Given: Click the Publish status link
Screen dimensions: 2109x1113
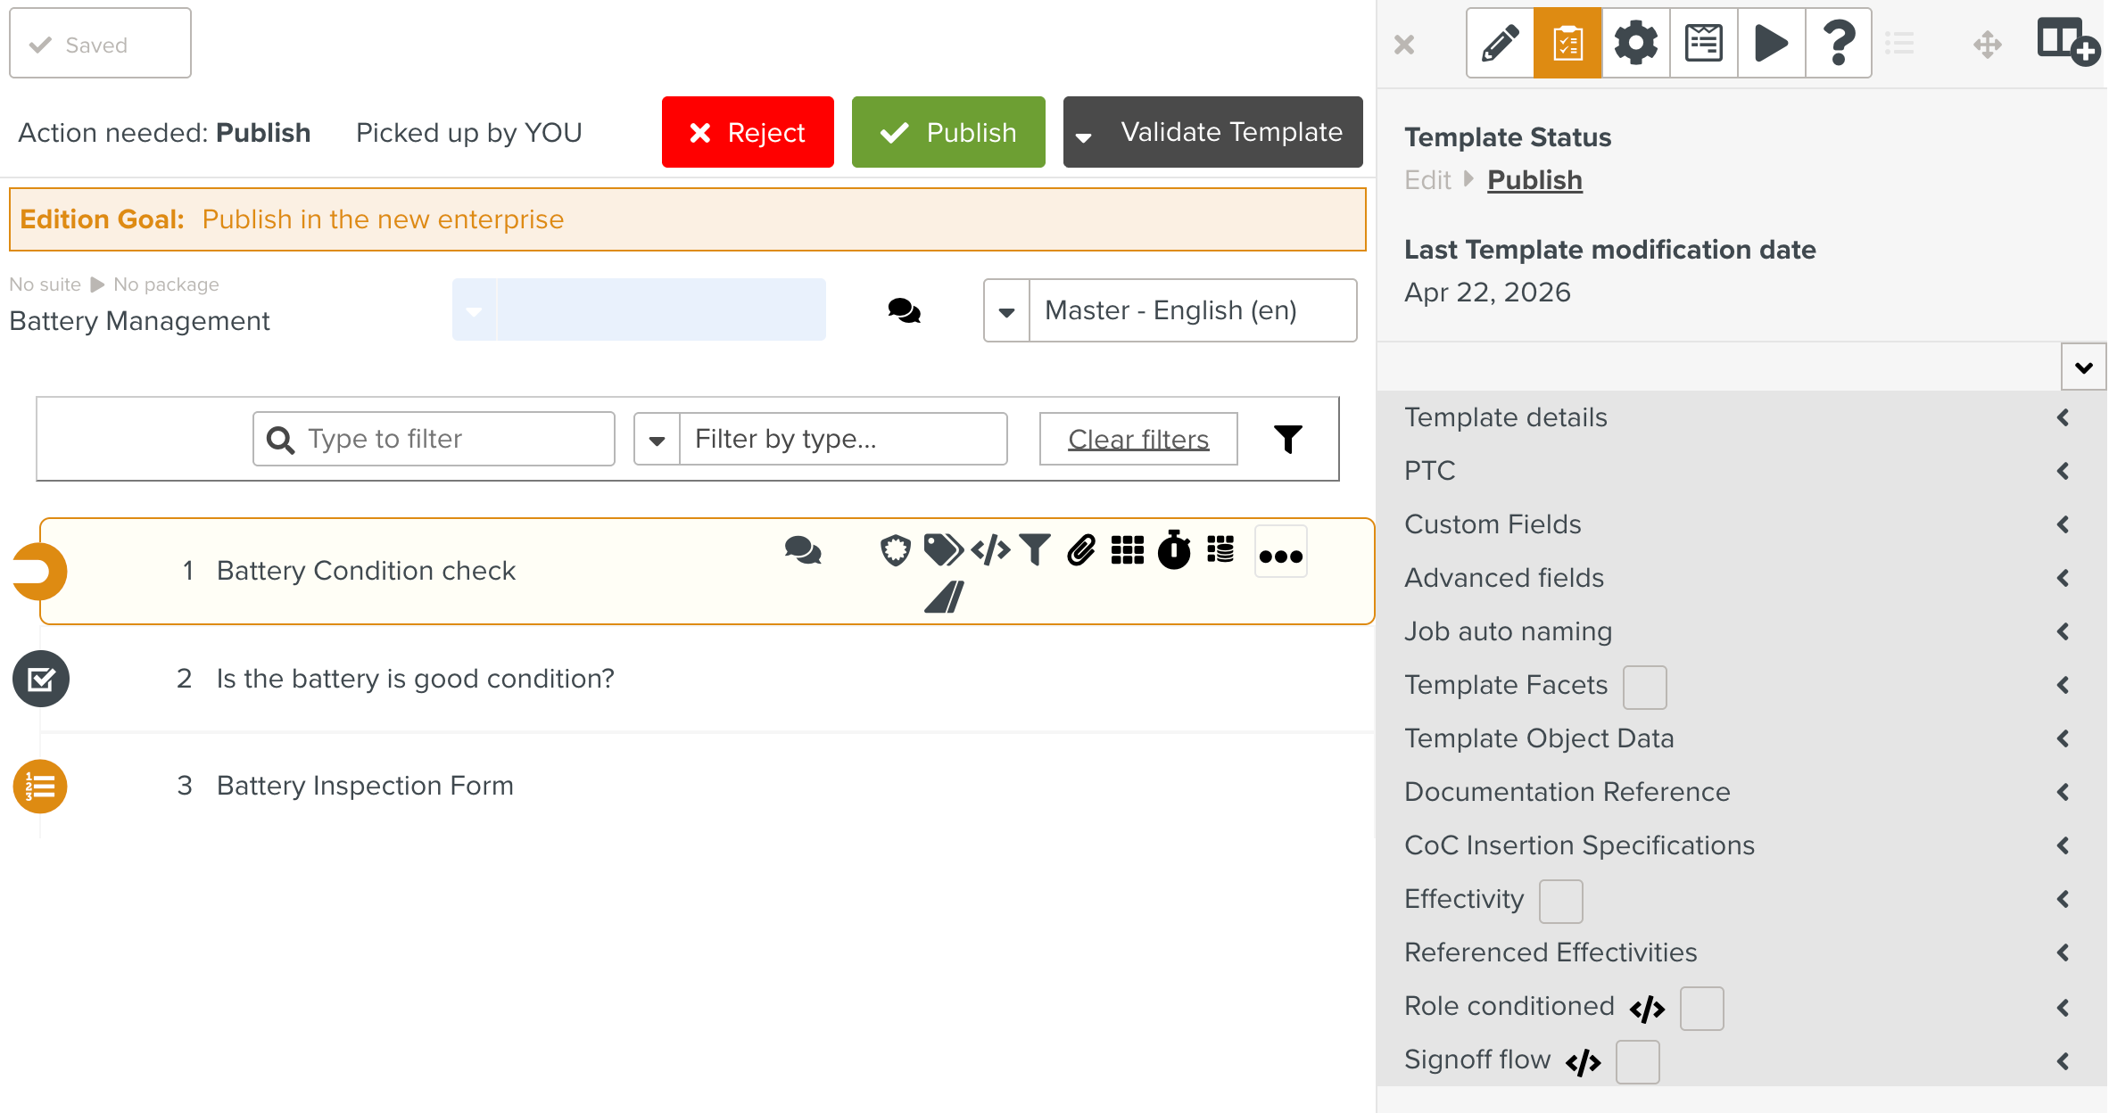Looking at the screenshot, I should click(1534, 180).
